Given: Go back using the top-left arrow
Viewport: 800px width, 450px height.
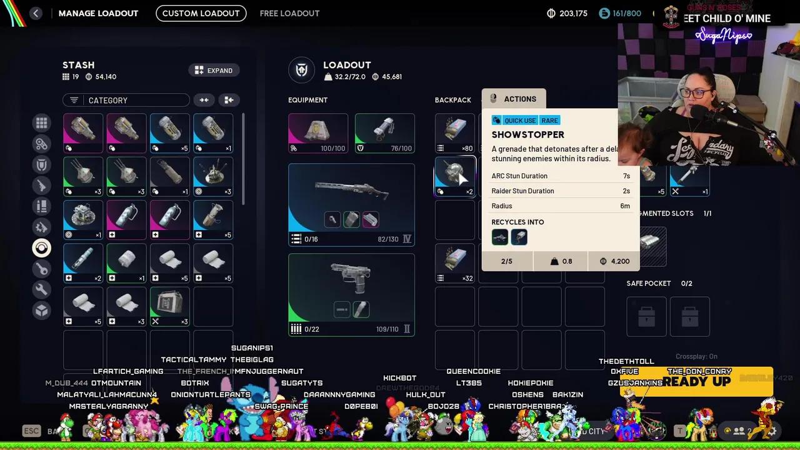Looking at the screenshot, I should pyautogui.click(x=36, y=13).
